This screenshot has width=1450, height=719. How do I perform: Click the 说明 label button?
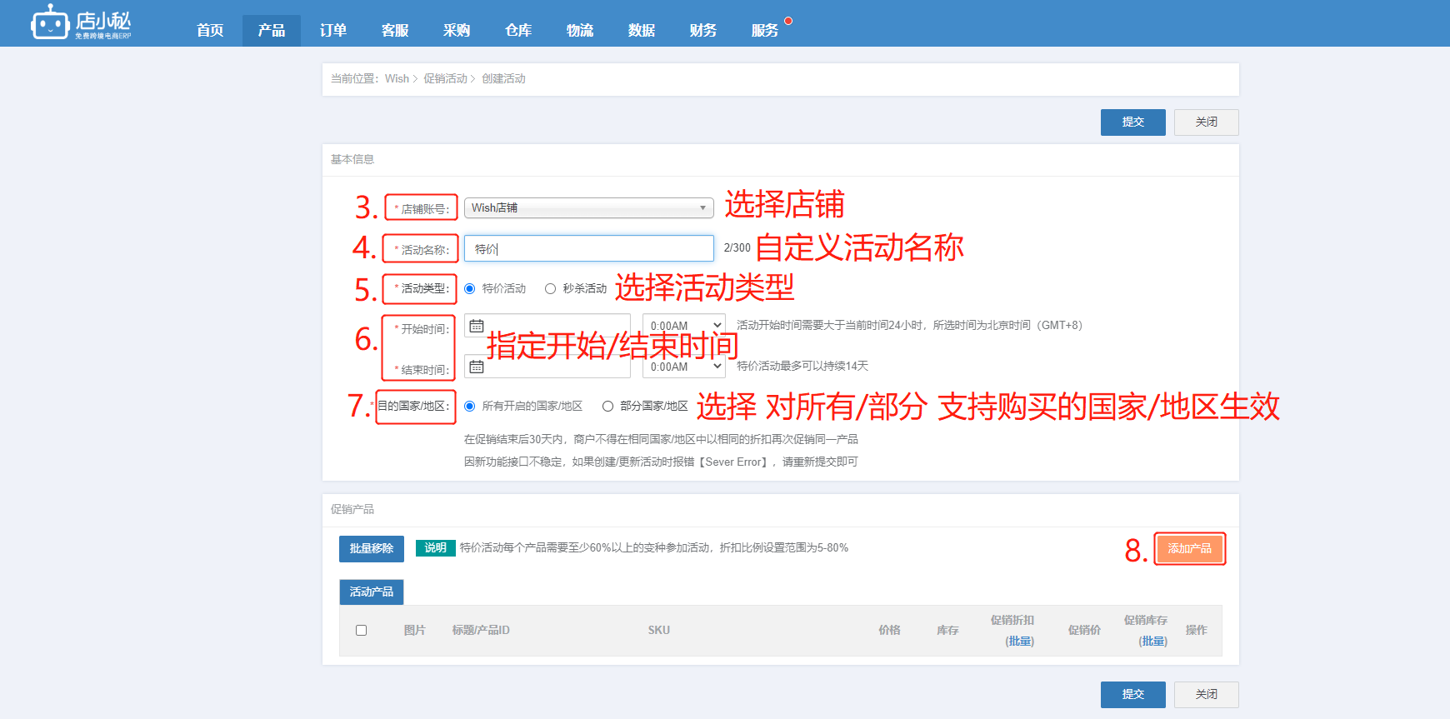pyautogui.click(x=436, y=548)
